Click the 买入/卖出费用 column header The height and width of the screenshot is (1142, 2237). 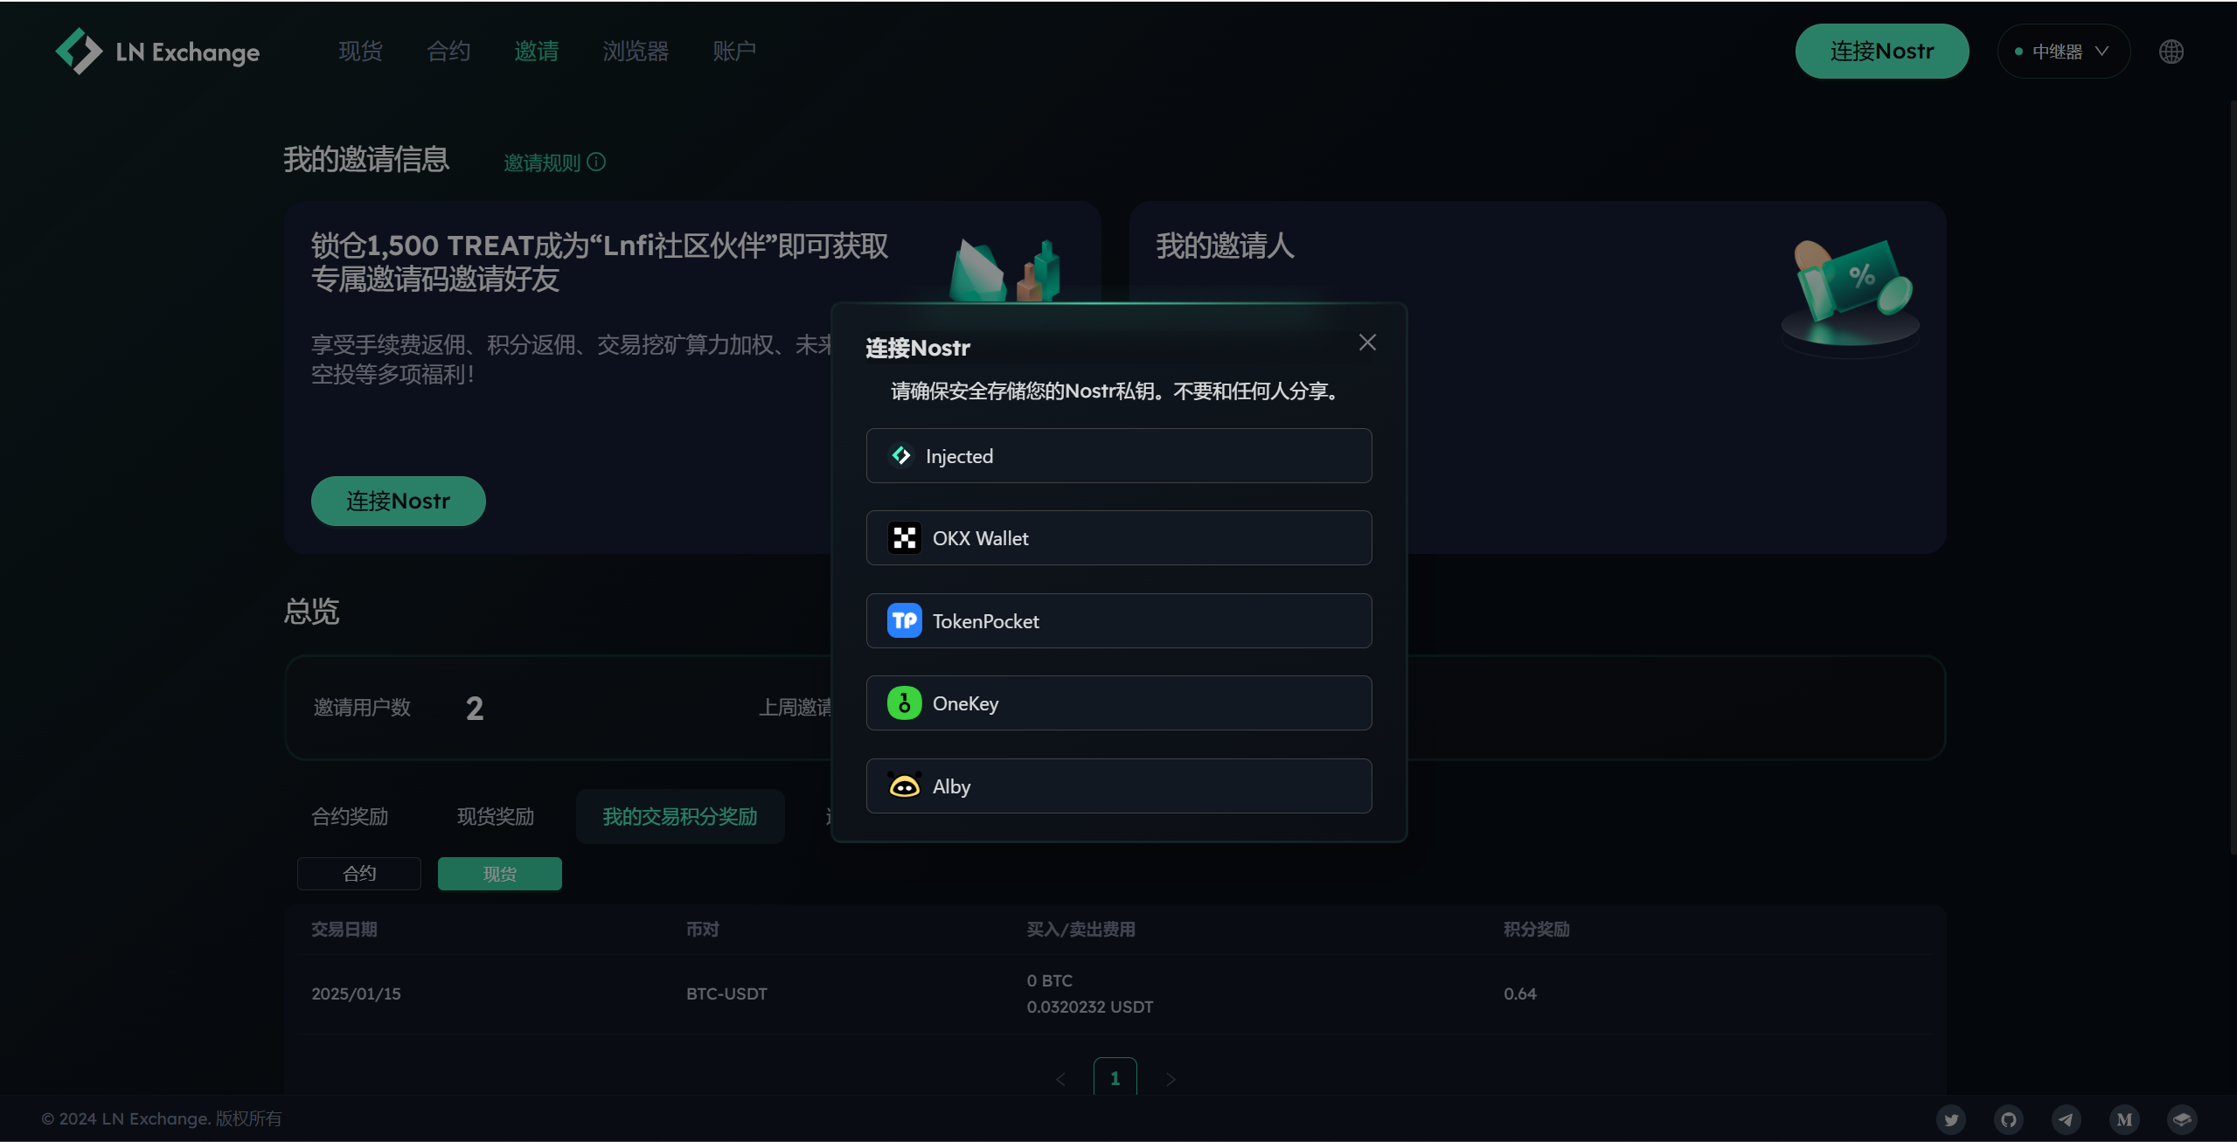(x=1081, y=929)
